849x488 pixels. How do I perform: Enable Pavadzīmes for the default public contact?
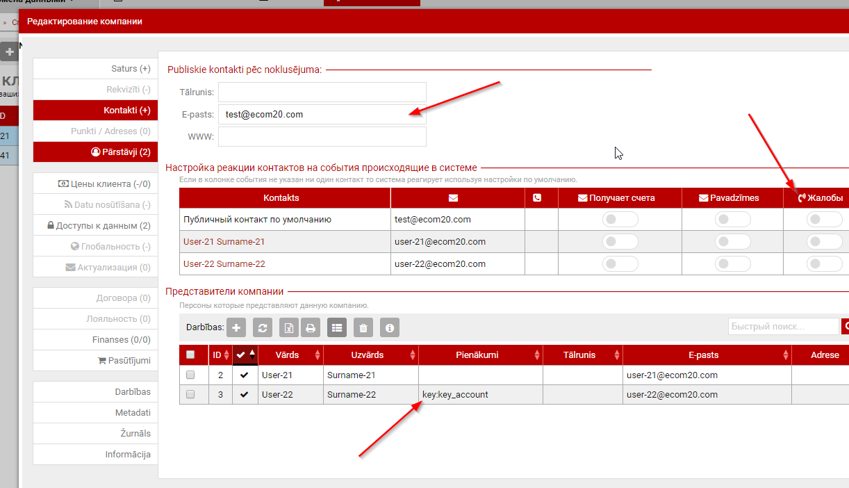(732, 220)
